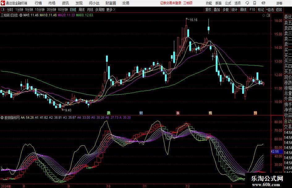
Task: Click the 16.16 high price label
Action: (193, 20)
